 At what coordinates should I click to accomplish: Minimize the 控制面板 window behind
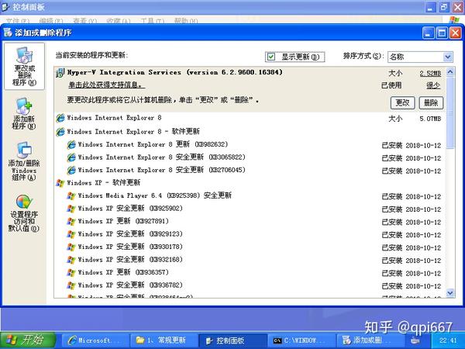tap(430, 6)
